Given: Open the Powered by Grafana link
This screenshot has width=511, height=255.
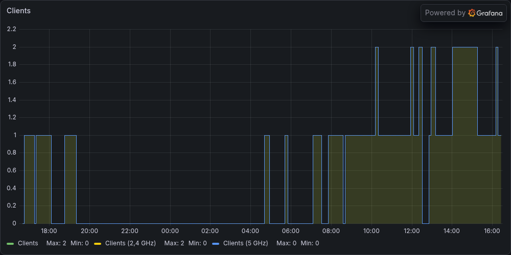Looking at the screenshot, I should pyautogui.click(x=463, y=13).
